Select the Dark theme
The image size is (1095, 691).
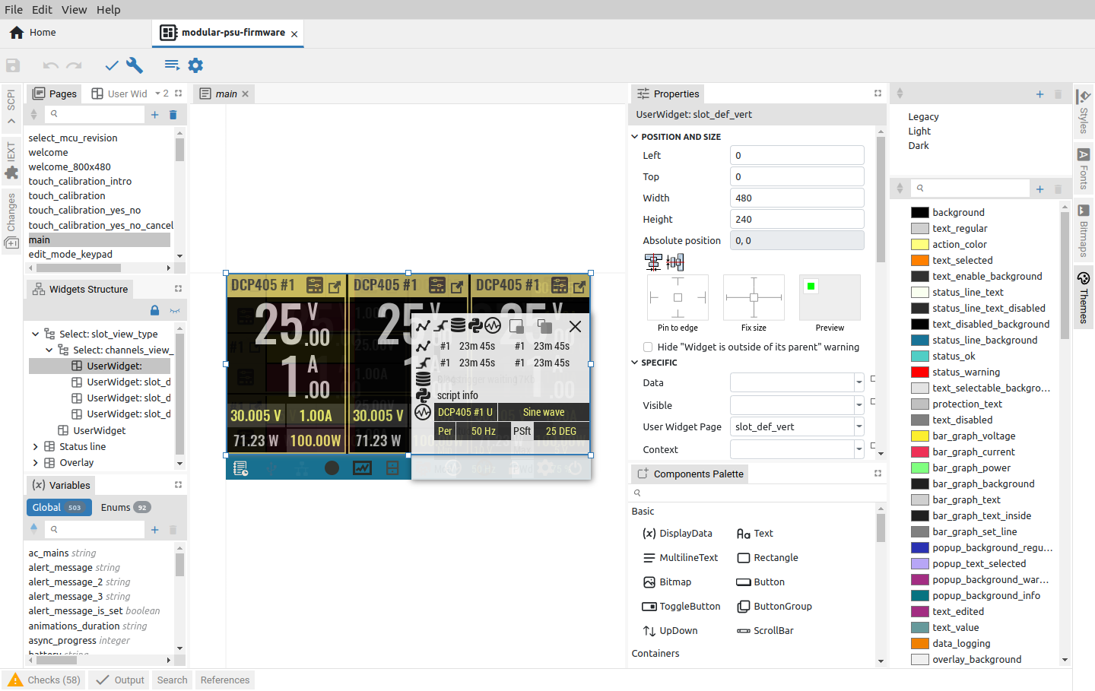click(919, 146)
